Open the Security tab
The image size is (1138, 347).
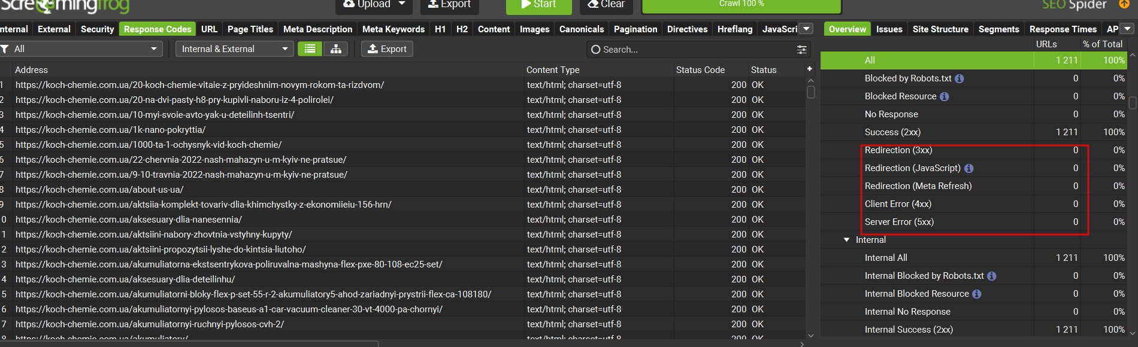(x=97, y=29)
